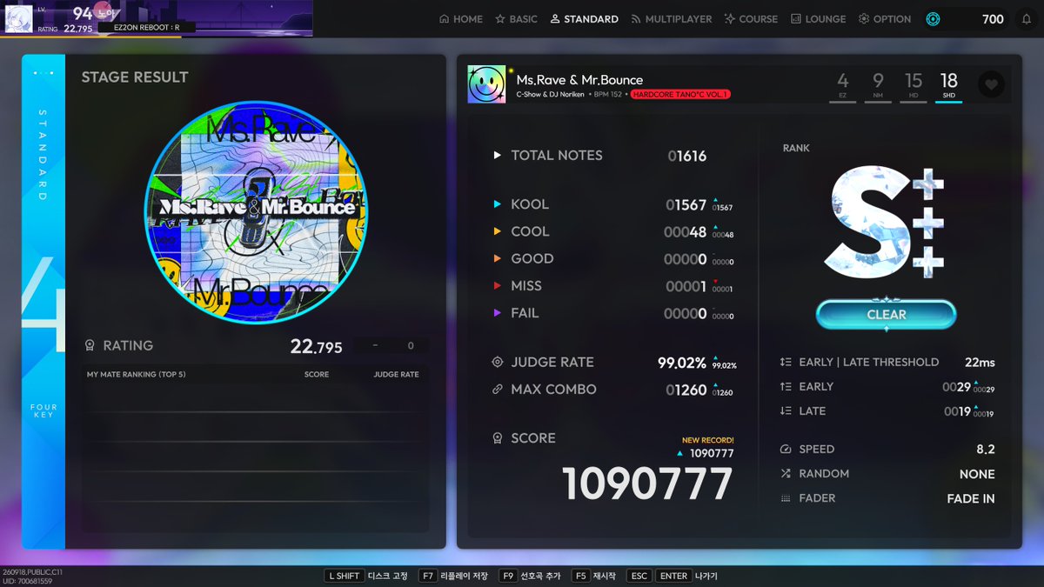This screenshot has height=587, width=1044.
Task: Click the F9 add favorite key hint
Action: click(x=508, y=576)
